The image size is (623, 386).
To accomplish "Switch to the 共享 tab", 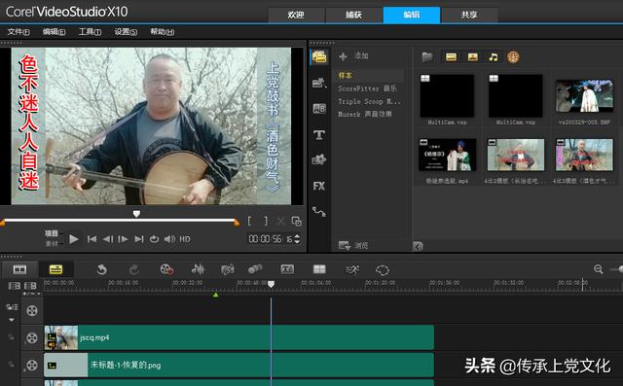I will (469, 16).
